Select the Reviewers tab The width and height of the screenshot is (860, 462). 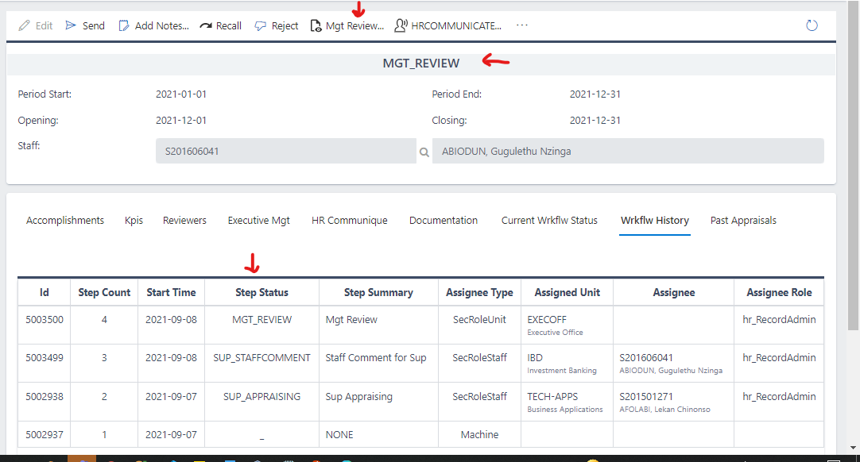point(184,221)
